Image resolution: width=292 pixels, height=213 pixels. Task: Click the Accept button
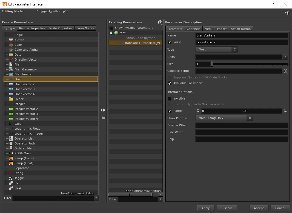(x=259, y=208)
